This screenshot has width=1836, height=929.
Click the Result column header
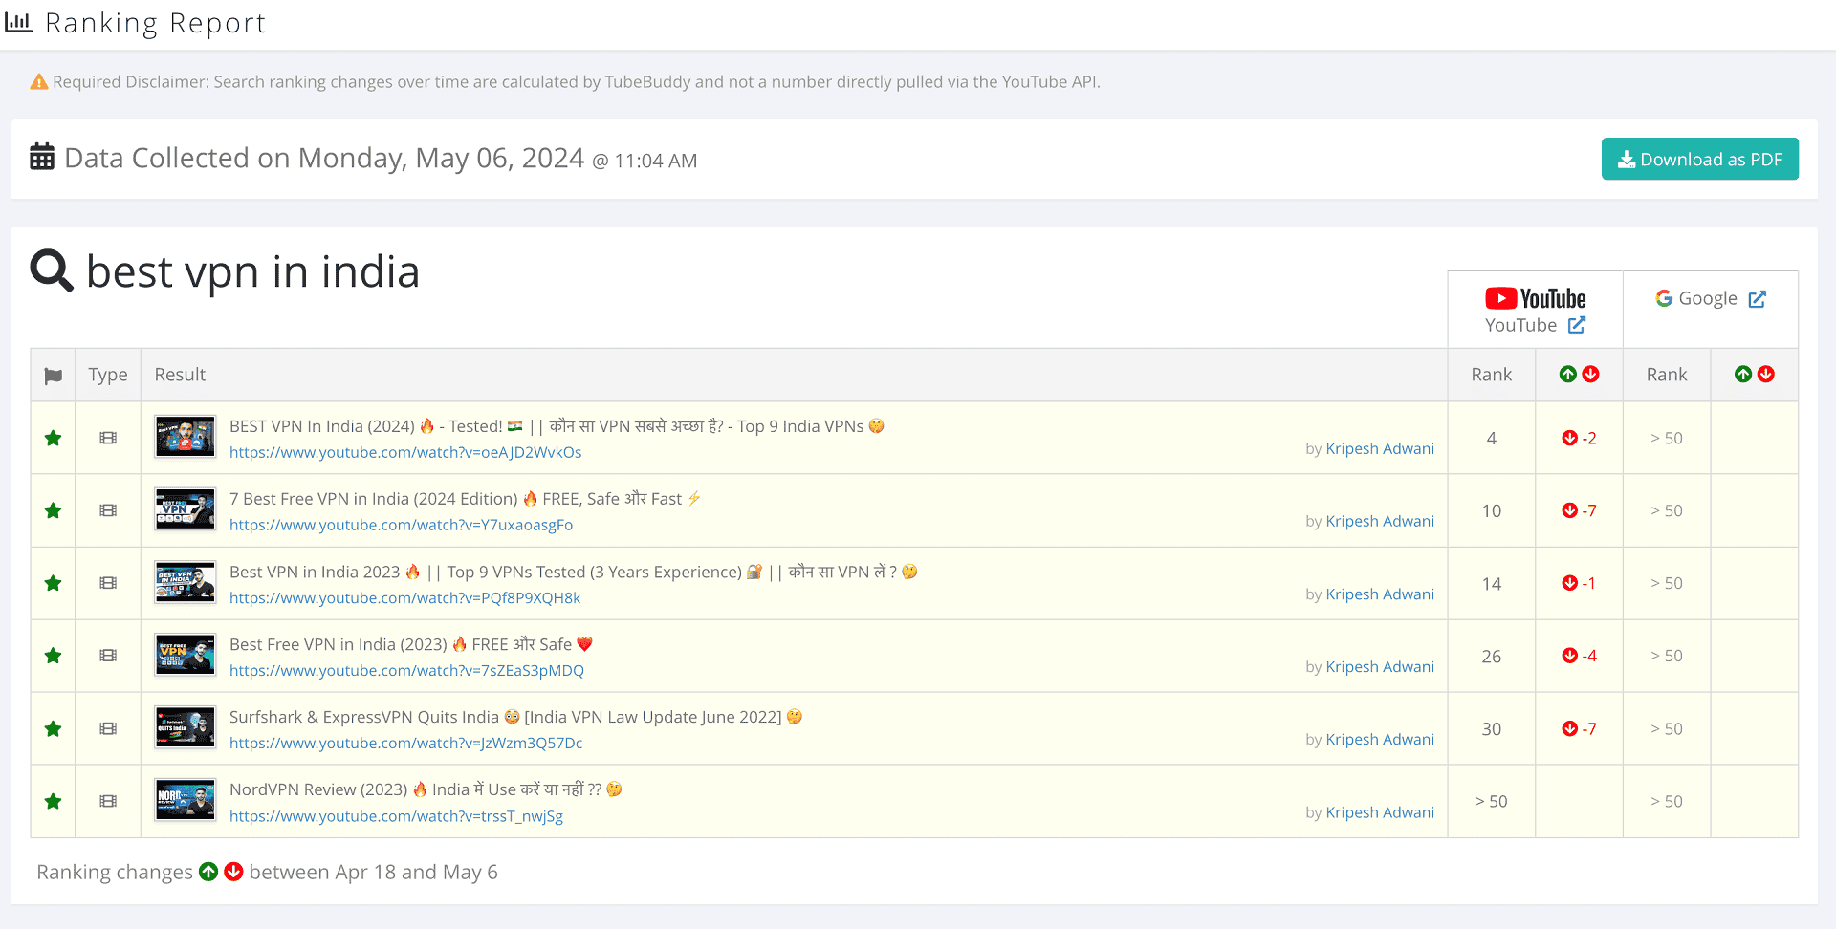[180, 375]
